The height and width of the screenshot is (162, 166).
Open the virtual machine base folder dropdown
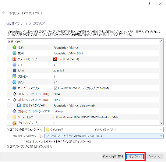point(161,130)
